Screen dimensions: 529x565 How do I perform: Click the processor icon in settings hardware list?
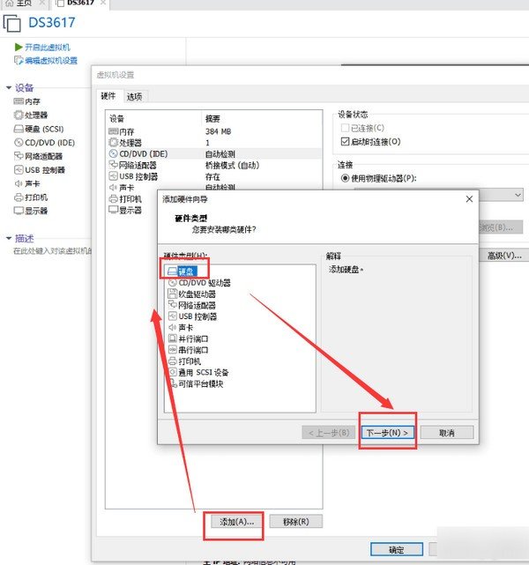pyautogui.click(x=114, y=142)
